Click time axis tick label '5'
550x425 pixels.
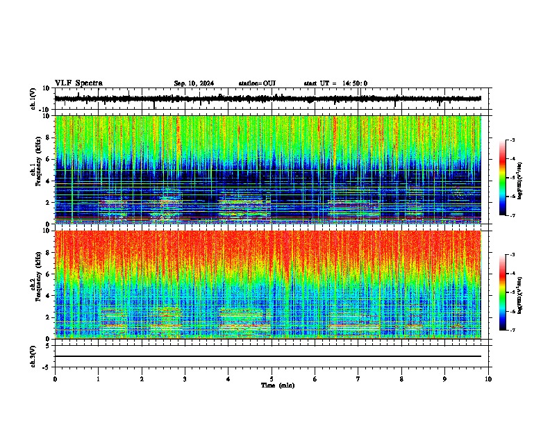[x=272, y=379]
